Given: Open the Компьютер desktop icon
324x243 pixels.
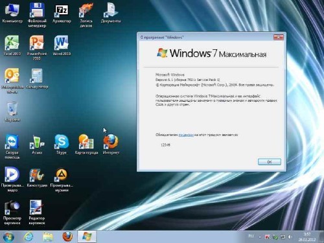Looking at the screenshot, I should point(12,13).
